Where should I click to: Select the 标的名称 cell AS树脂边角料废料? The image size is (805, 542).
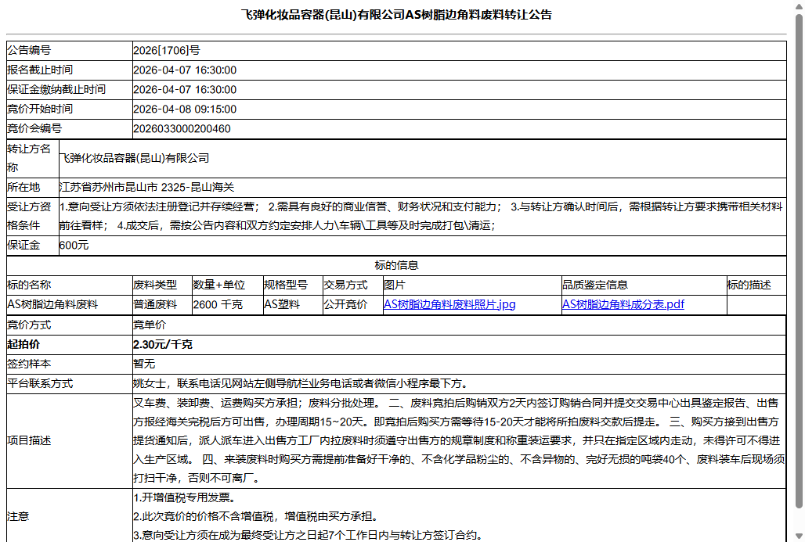point(67,304)
